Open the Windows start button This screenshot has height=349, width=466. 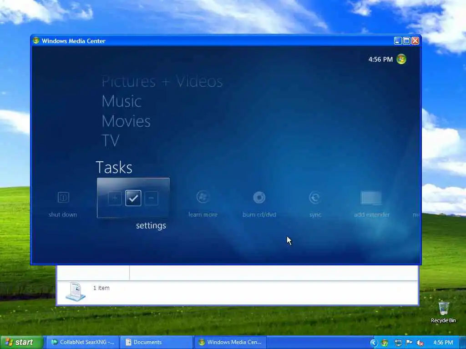click(21, 342)
